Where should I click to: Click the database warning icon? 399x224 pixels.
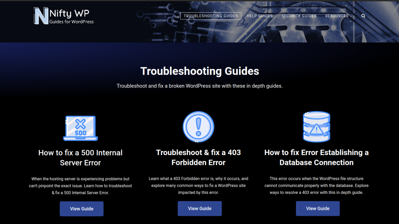coord(316,127)
